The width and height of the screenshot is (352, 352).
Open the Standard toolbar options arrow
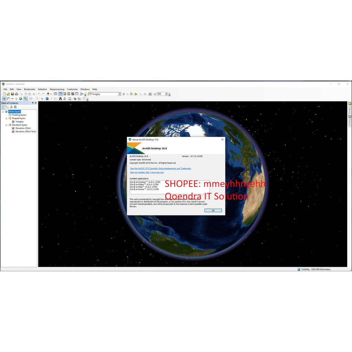coord(85,95)
